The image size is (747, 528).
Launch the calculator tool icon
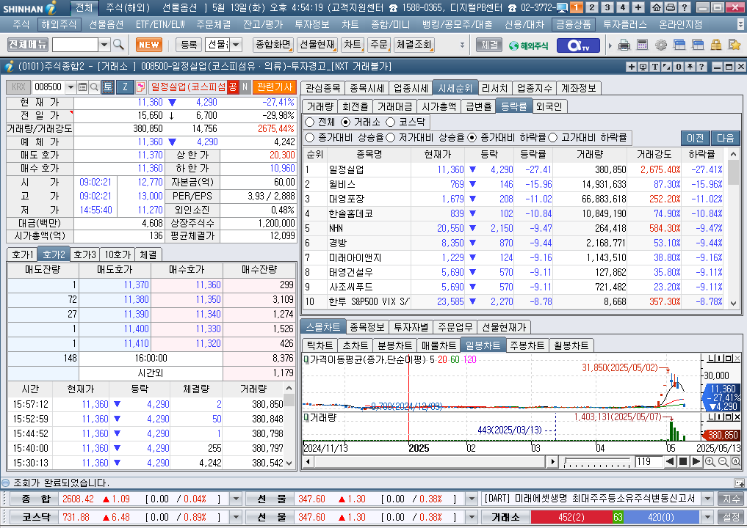[642, 45]
